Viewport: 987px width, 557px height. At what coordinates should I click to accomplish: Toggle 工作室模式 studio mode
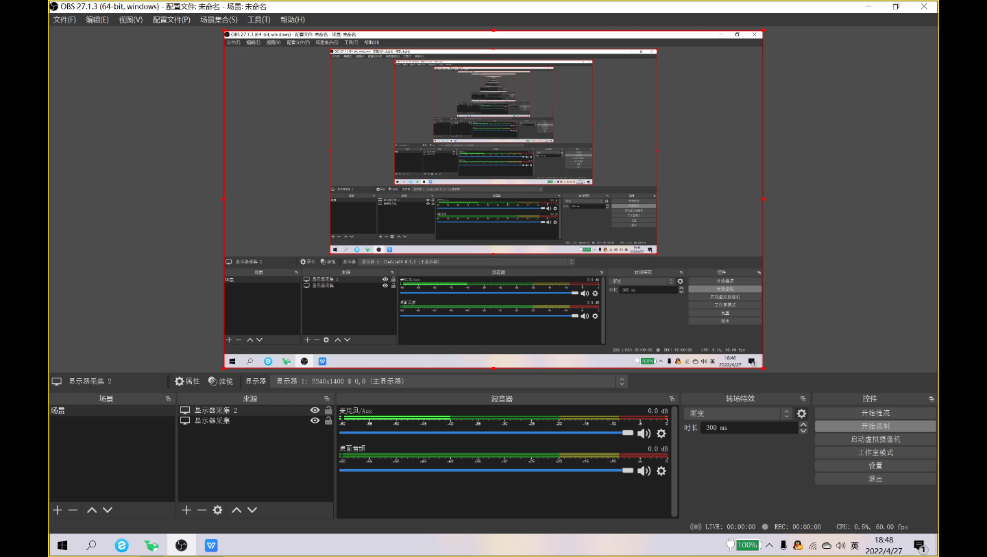(x=875, y=453)
